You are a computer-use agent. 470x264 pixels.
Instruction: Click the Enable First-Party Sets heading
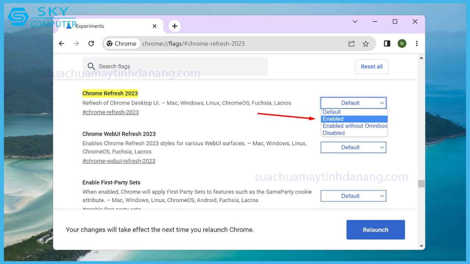coord(111,182)
